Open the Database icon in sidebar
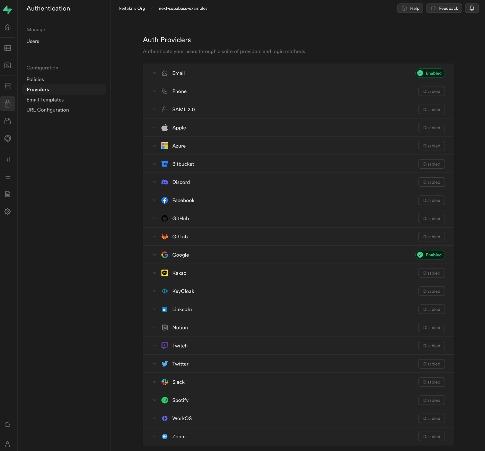 pos(8,86)
